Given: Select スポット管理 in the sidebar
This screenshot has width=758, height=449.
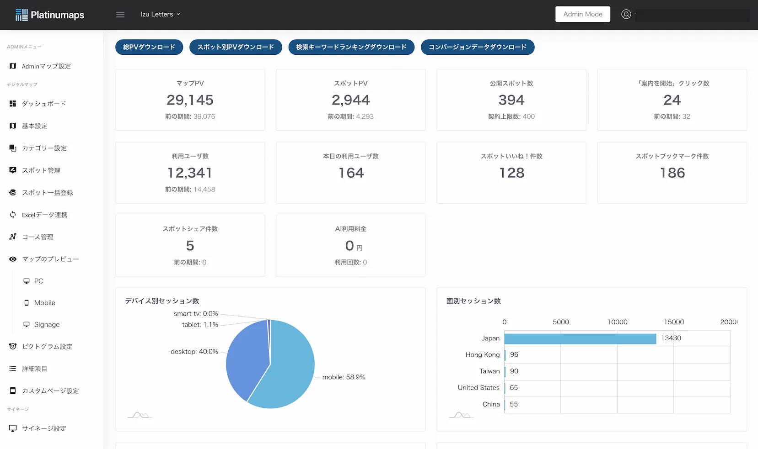Looking at the screenshot, I should point(41,170).
